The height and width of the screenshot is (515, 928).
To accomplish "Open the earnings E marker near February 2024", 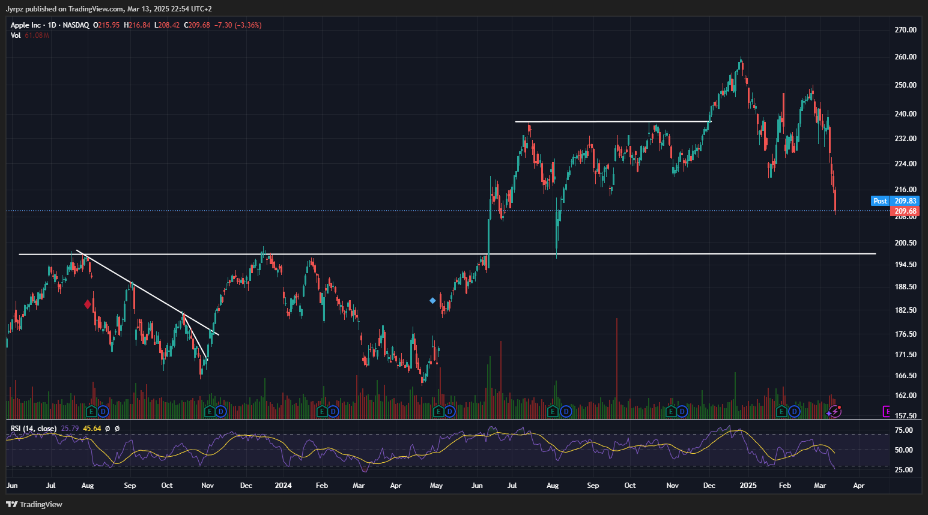I will point(322,411).
